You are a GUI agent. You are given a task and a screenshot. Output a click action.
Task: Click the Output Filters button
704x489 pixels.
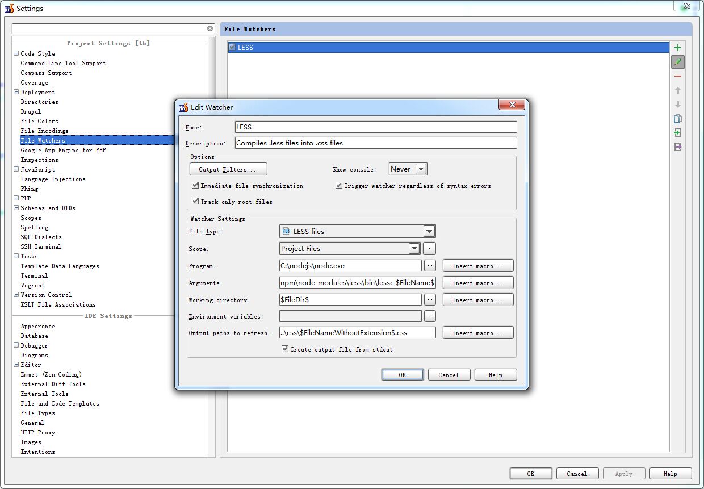pos(228,169)
